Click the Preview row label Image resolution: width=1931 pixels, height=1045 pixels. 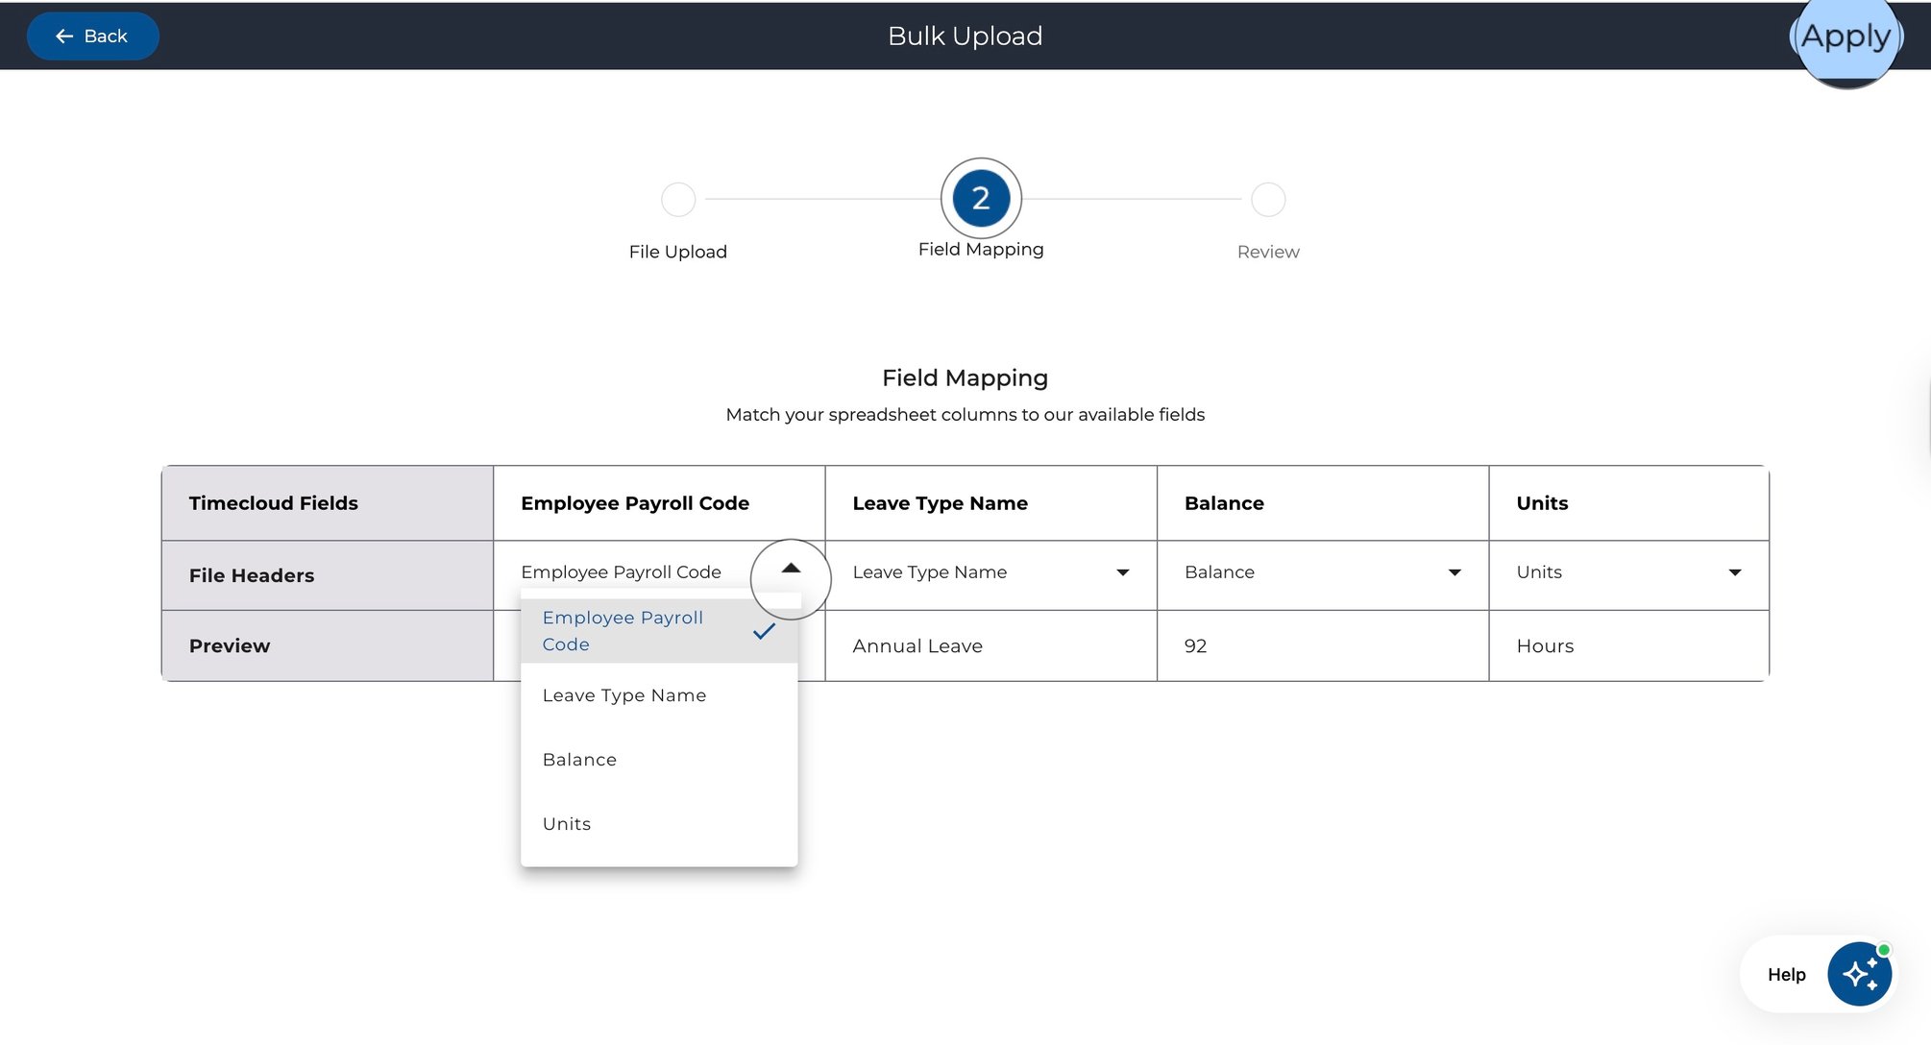(x=230, y=646)
